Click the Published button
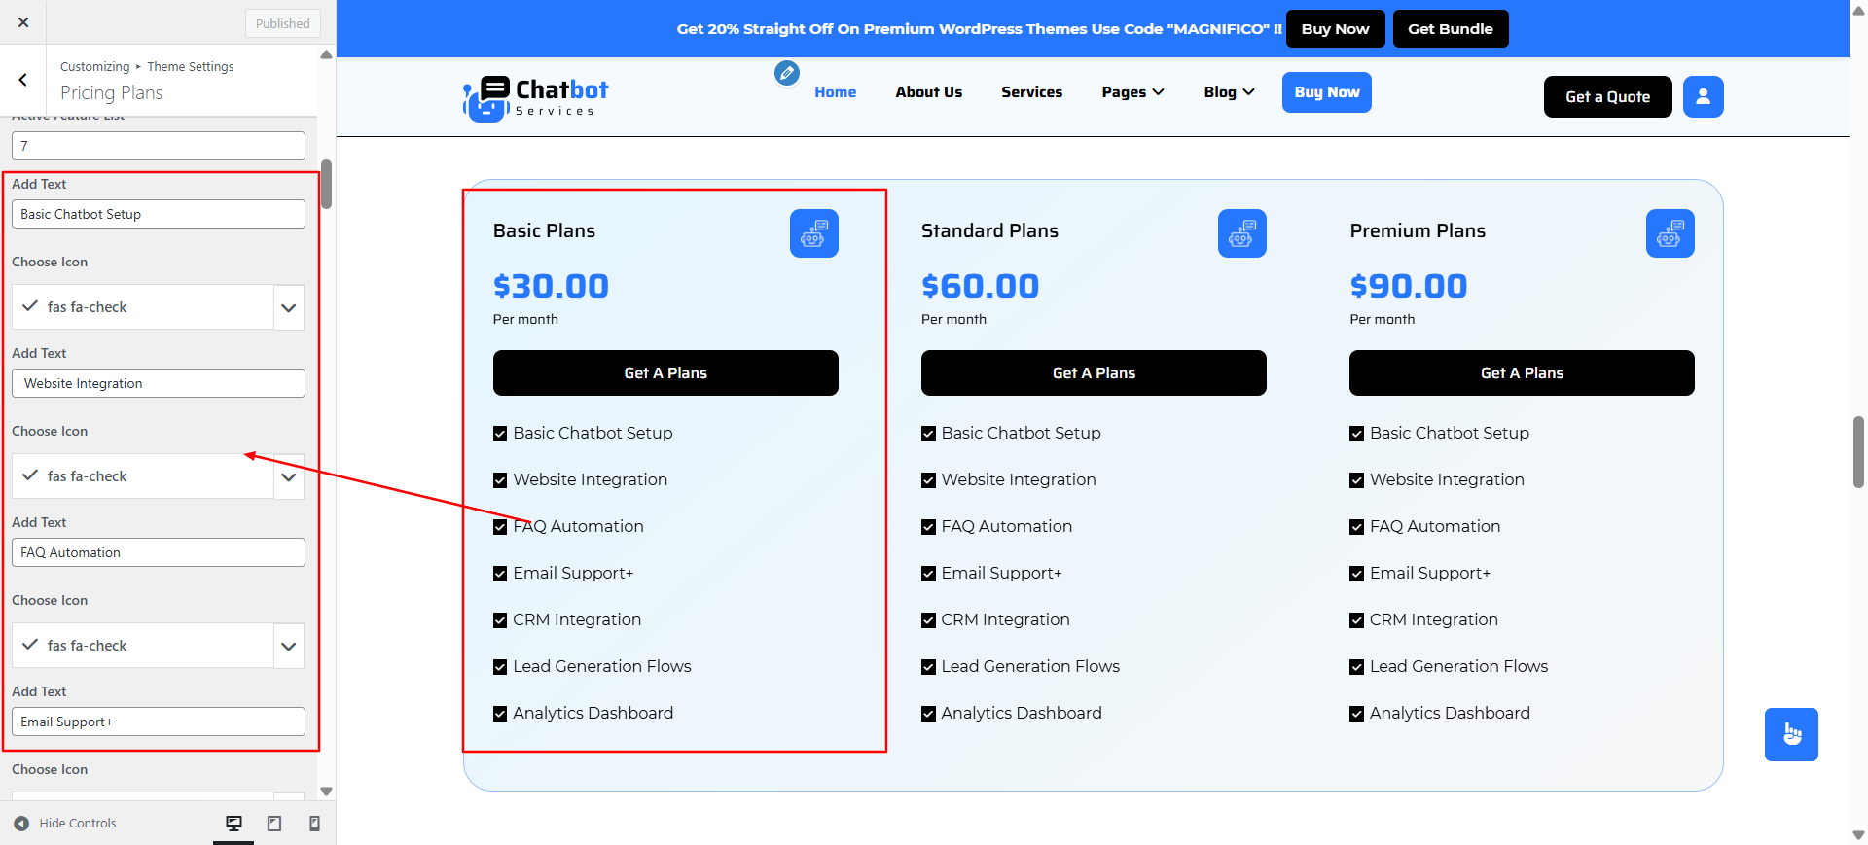The image size is (1868, 845). [x=283, y=23]
